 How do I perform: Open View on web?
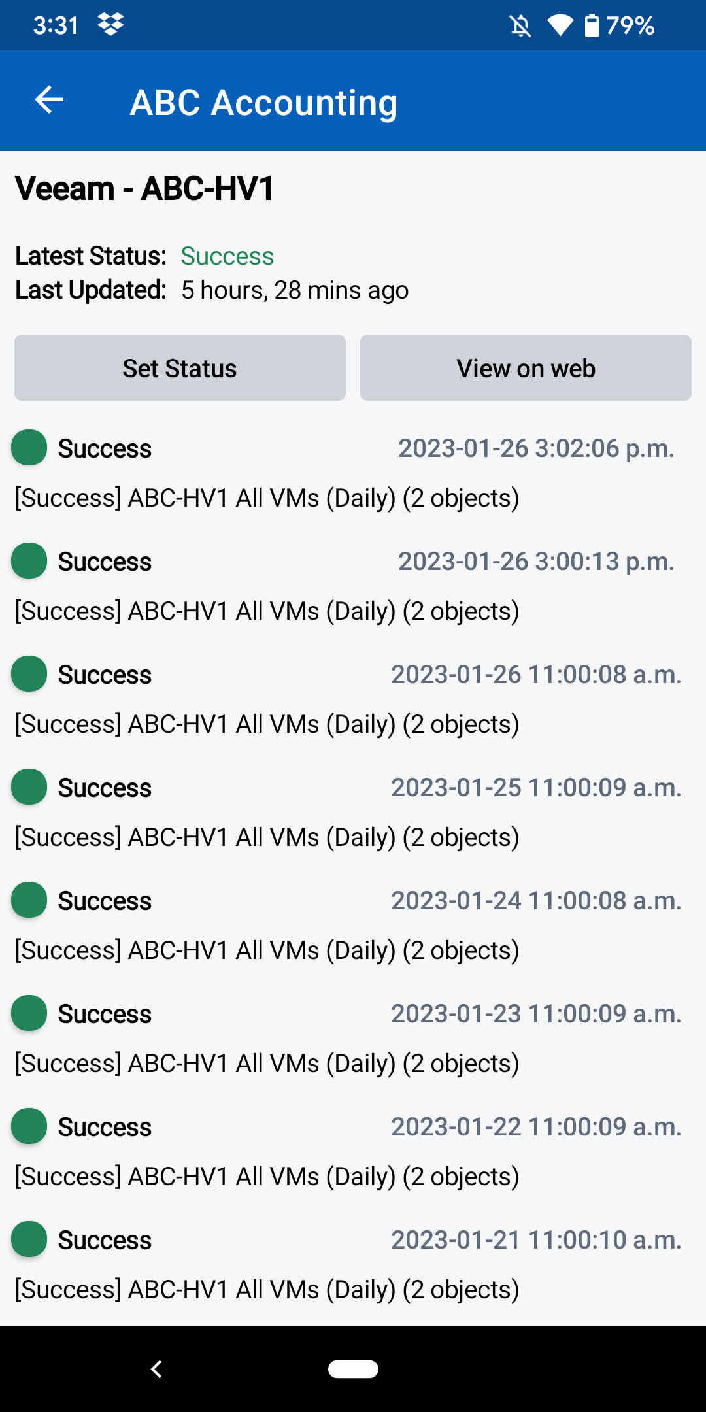tap(526, 368)
